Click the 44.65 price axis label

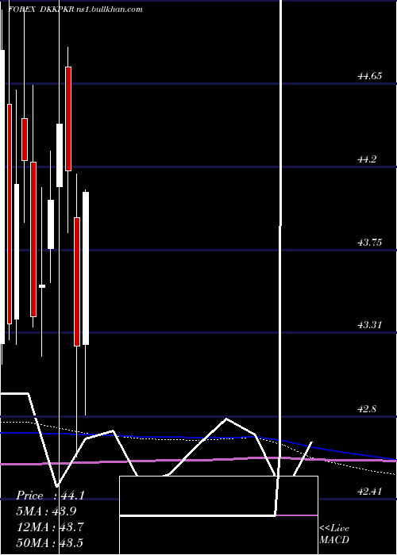point(369,76)
